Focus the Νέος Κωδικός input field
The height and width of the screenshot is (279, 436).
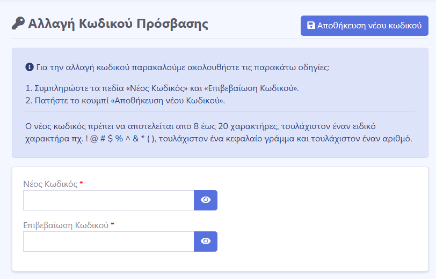[108, 200]
